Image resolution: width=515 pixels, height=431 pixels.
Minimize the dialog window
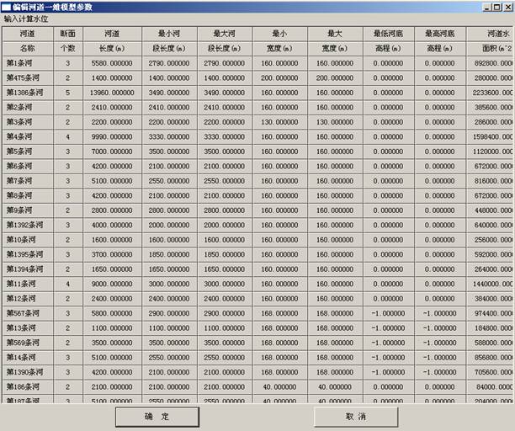click(486, 6)
